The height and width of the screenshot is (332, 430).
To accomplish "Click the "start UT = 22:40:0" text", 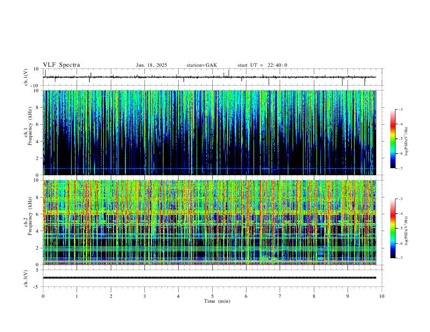I will click(262, 65).
